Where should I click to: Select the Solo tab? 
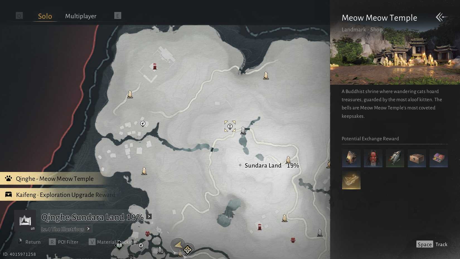(x=45, y=16)
